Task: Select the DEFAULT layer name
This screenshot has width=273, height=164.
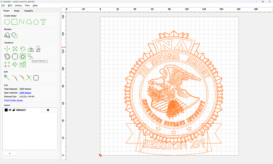Action: tap(21, 110)
